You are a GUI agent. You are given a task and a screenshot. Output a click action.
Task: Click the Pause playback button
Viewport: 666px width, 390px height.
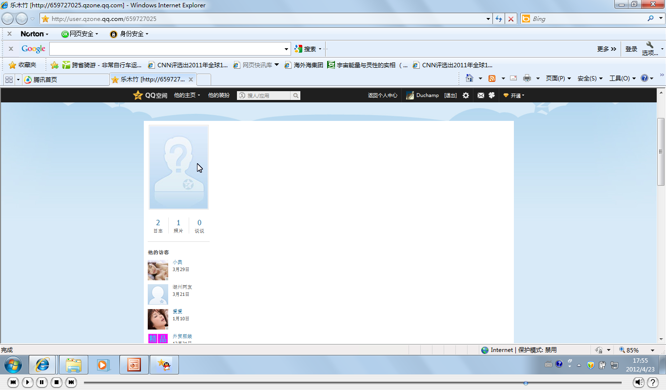[42, 382]
